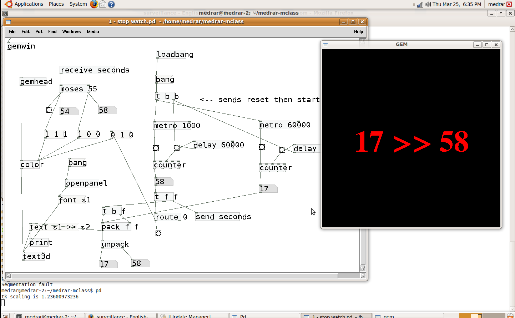Open the Edit menu
The width and height of the screenshot is (515, 318).
pos(25,32)
